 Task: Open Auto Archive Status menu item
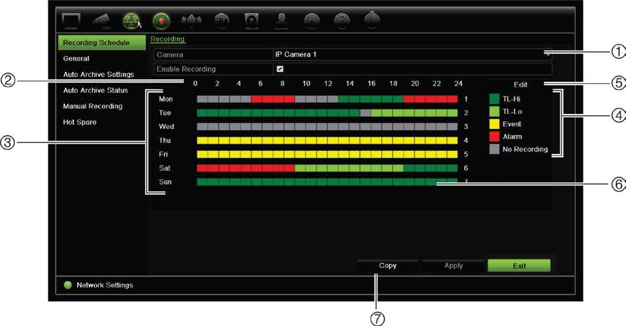[x=95, y=90]
